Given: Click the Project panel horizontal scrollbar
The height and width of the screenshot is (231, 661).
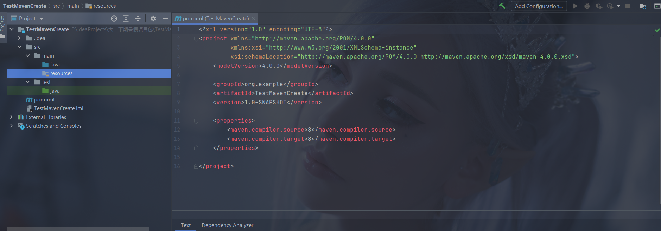Looking at the screenshot, I should pyautogui.click(x=78, y=229).
